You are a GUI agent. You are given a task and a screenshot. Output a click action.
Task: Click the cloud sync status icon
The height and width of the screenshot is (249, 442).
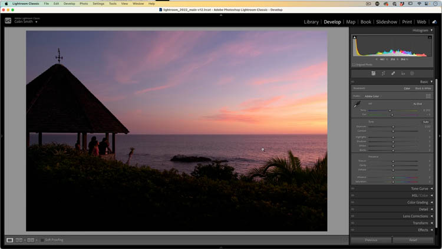(x=434, y=22)
